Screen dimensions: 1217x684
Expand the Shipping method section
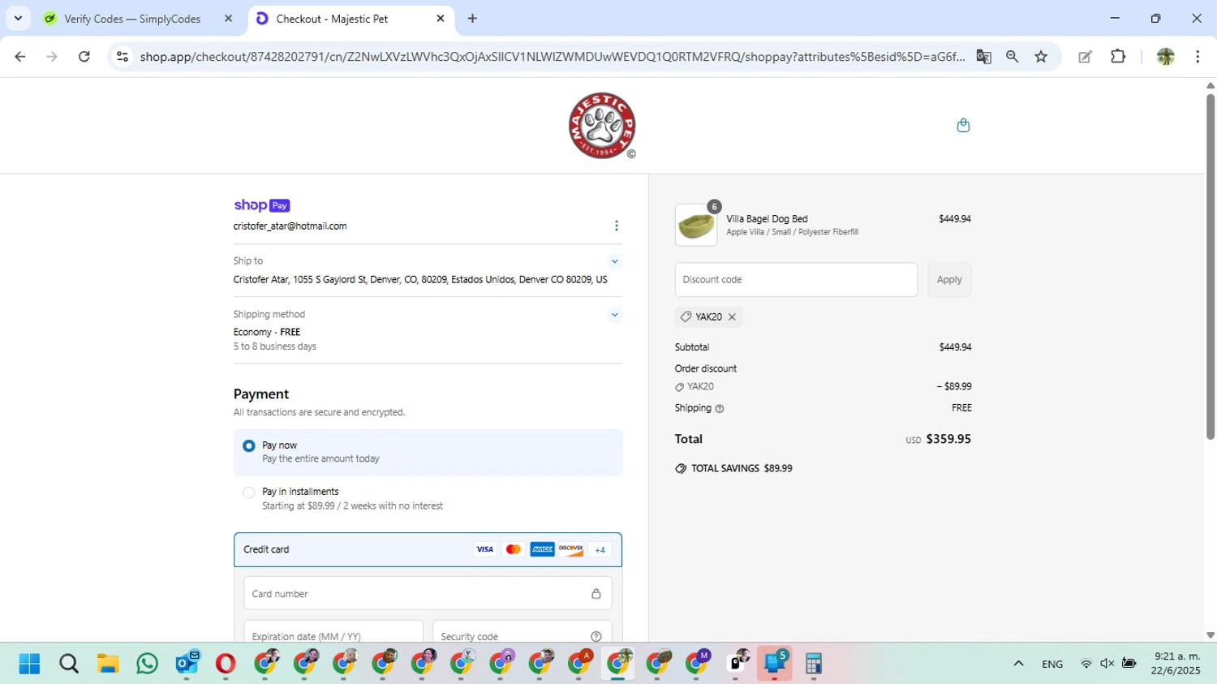pyautogui.click(x=615, y=315)
